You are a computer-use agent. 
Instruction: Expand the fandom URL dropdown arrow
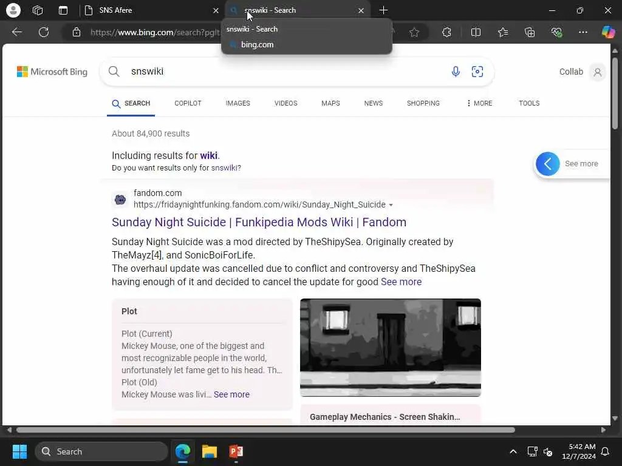pos(391,205)
